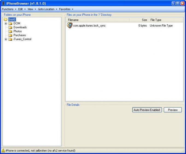Click the DCIM folder icon
The image size is (186, 154).
point(10,23)
